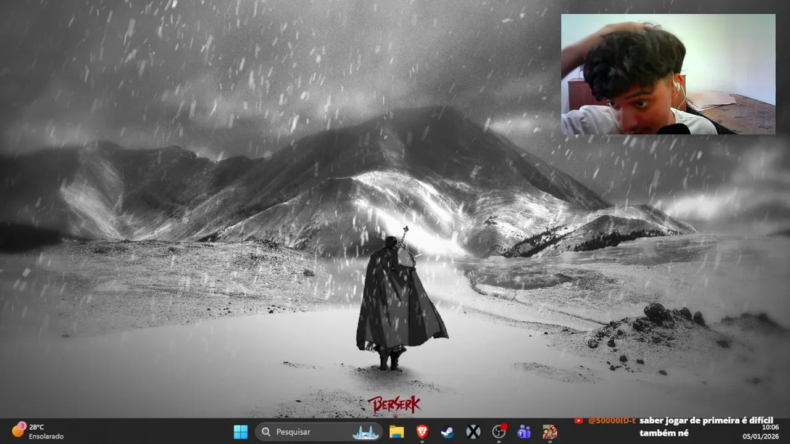Open File Explorer from the taskbar
This screenshot has width=790, height=444.
(x=396, y=432)
